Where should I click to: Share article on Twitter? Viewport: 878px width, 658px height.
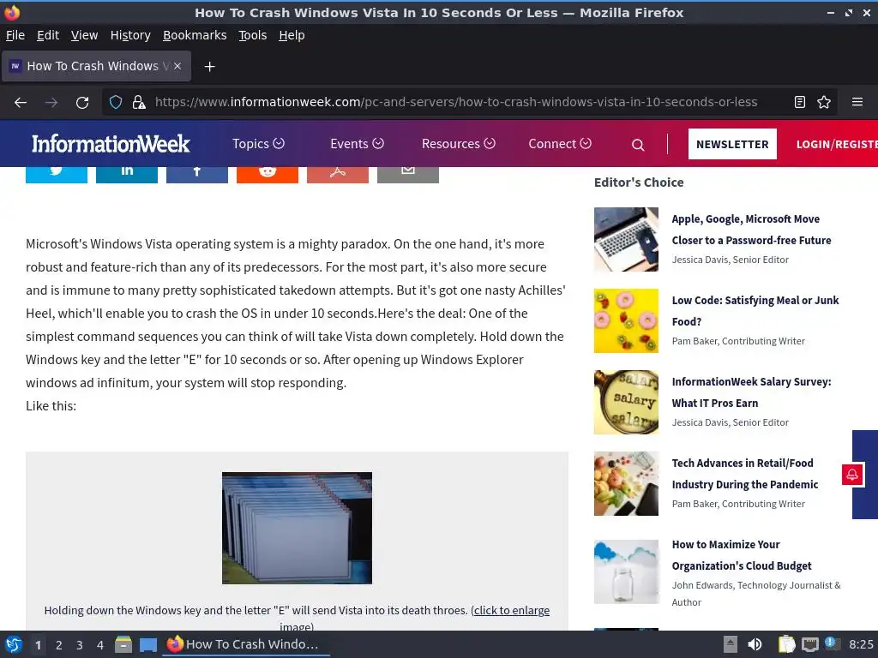(57, 175)
